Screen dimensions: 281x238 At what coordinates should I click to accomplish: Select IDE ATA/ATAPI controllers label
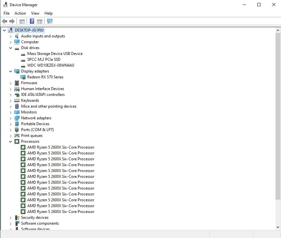tap(43, 95)
